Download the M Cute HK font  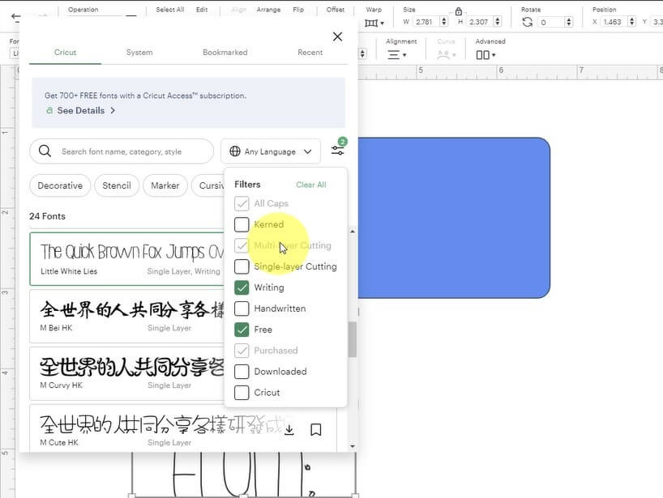point(289,430)
